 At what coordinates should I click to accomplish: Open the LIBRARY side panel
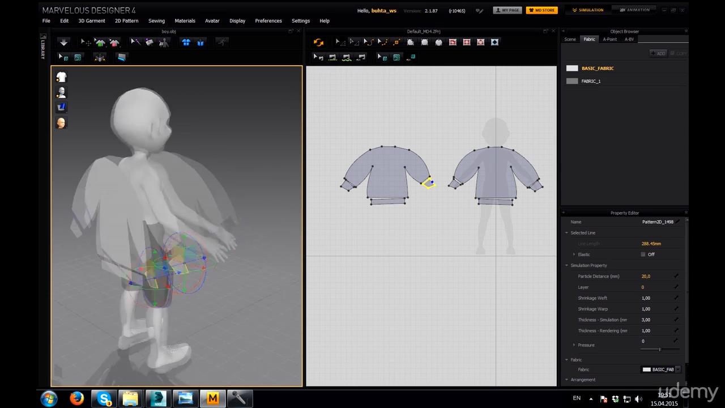42,47
